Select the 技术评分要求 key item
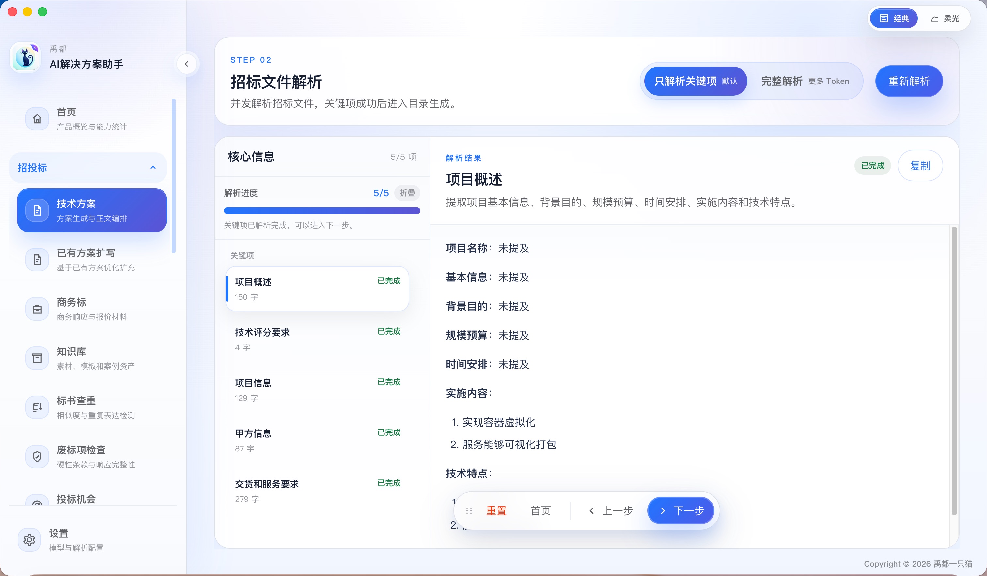Viewport: 987px width, 576px height. point(317,339)
